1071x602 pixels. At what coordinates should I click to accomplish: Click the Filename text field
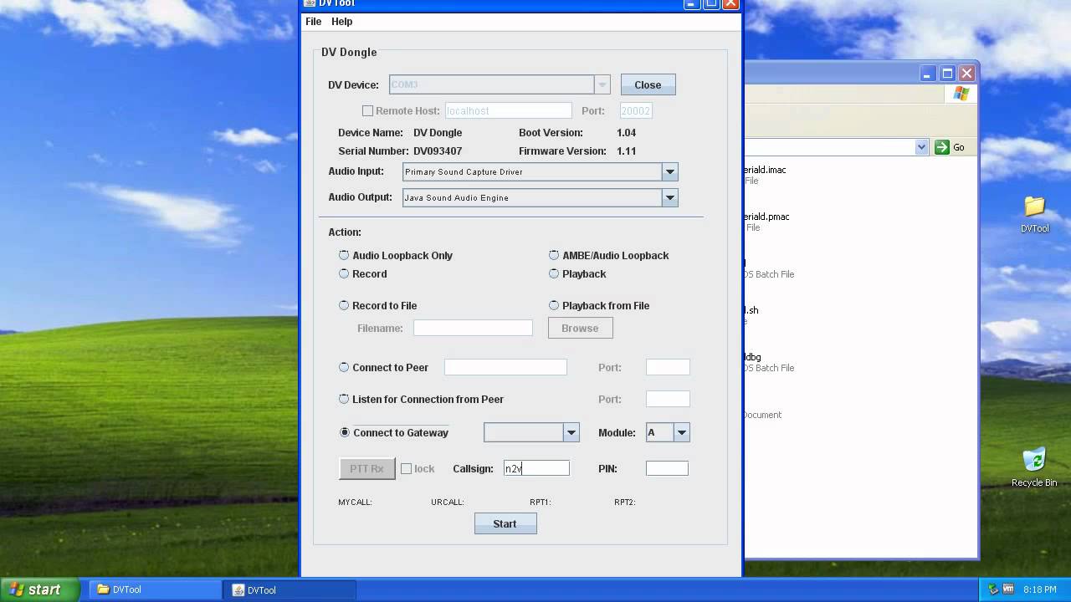pos(473,328)
